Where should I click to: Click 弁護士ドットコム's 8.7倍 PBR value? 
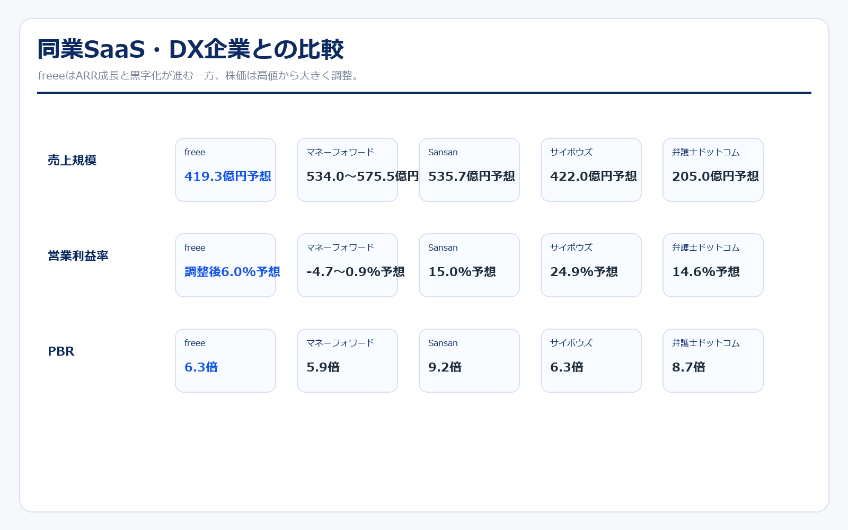689,367
